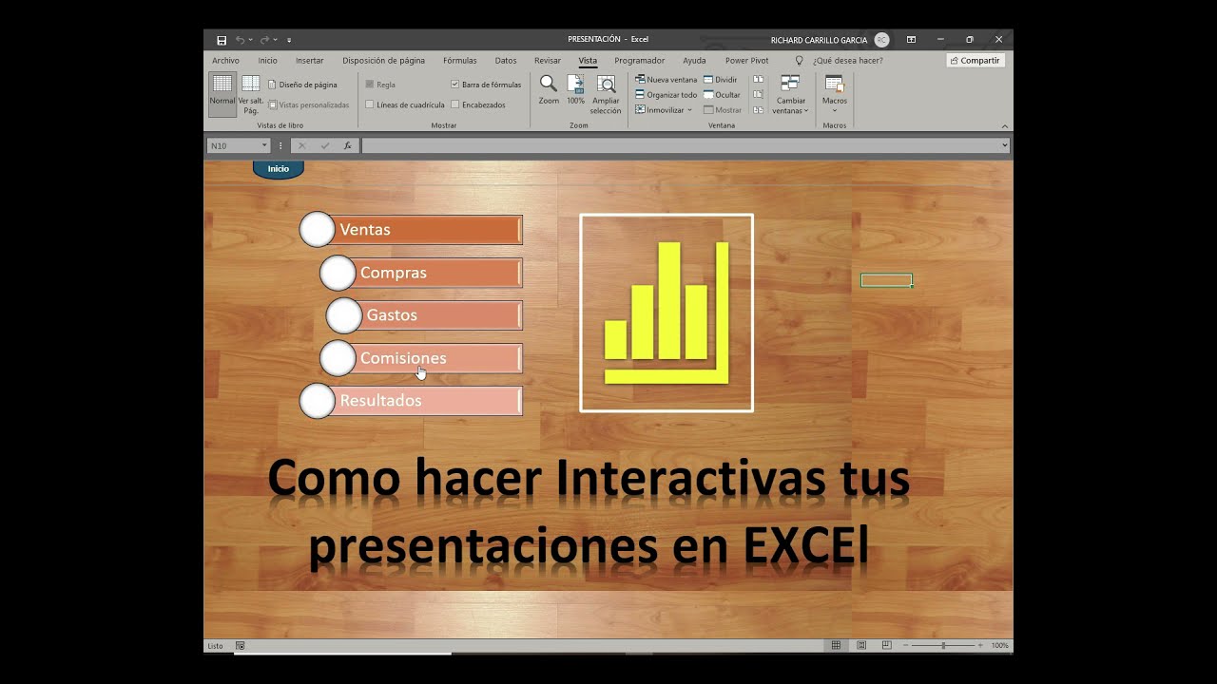Image resolution: width=1217 pixels, height=684 pixels.
Task: Open the Power Pivot tab
Action: (746, 60)
